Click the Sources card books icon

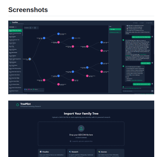pyautogui.click(x=100, y=152)
